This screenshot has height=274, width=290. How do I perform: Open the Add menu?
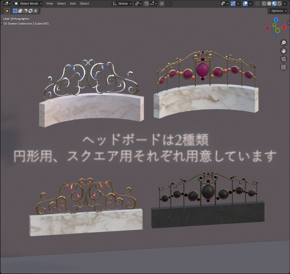[72, 3]
